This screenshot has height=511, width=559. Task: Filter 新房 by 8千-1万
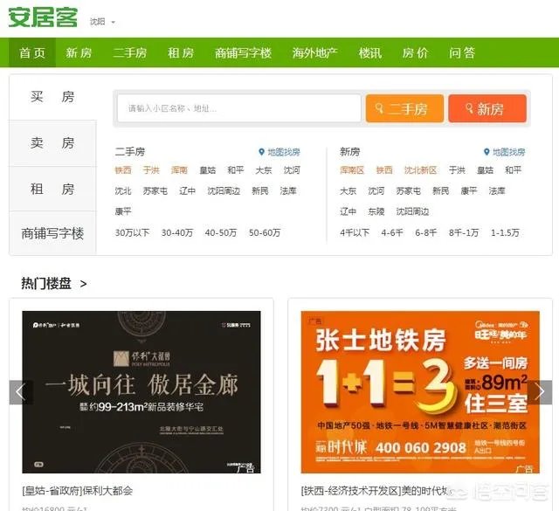click(x=464, y=233)
